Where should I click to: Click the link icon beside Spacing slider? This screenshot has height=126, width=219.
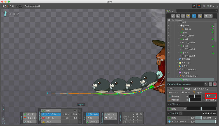click(x=203, y=96)
